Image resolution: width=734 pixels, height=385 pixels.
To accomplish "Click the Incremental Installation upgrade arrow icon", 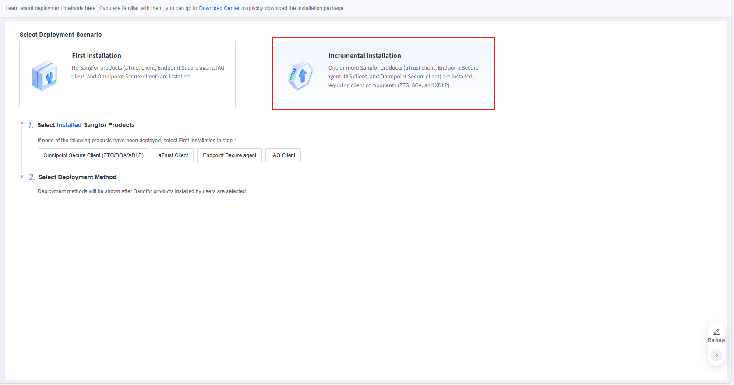I will [301, 76].
